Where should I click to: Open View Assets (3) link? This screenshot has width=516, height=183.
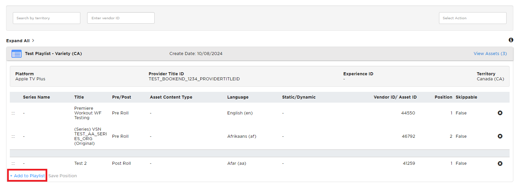tap(490, 53)
